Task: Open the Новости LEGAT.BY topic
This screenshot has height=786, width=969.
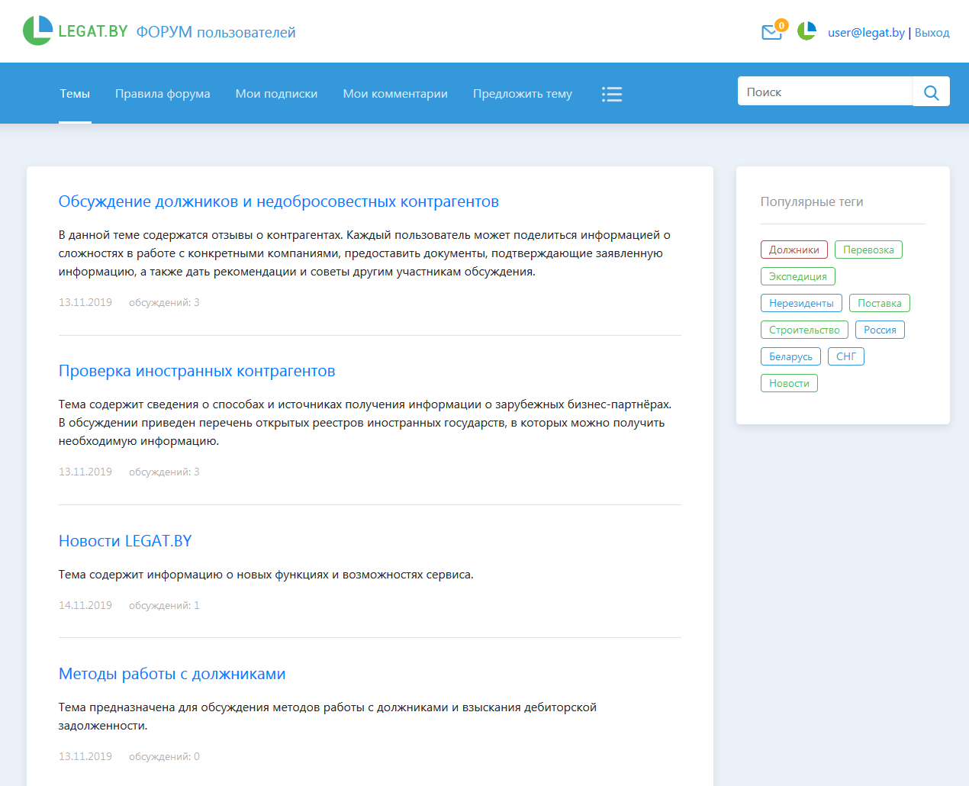Action: (124, 540)
